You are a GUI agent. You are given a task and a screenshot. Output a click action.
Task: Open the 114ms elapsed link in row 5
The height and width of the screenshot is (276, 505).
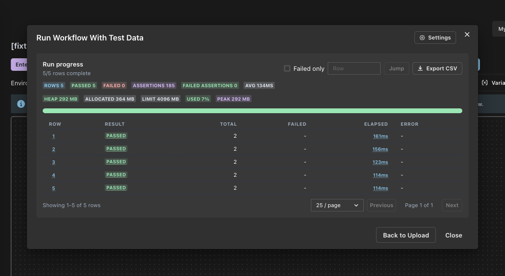(x=380, y=188)
